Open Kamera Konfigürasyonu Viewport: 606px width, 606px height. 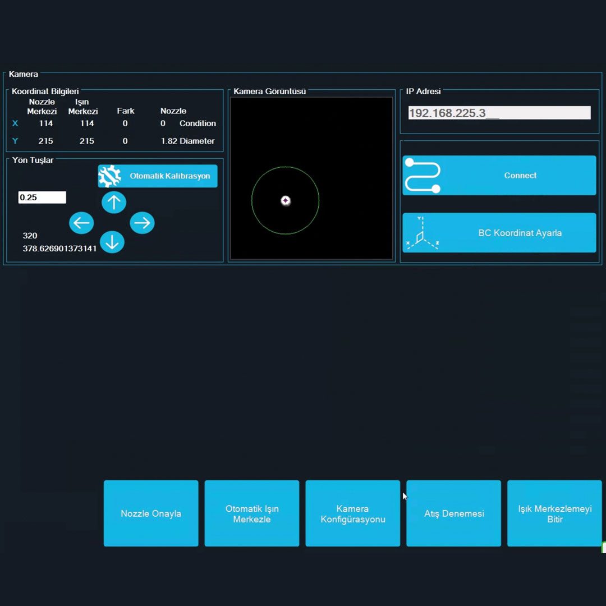[x=353, y=513]
